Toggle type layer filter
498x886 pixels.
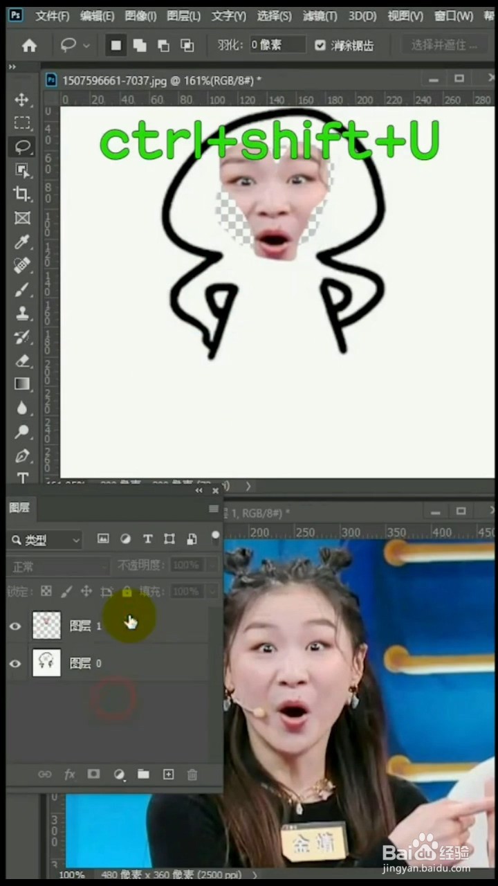coord(147,539)
